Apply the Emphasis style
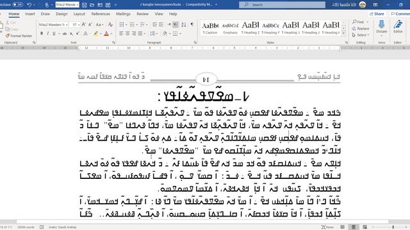This screenshot has height=230, width=410. click(x=230, y=28)
